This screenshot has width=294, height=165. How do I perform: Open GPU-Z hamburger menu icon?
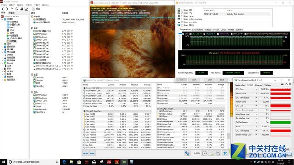(x=290, y=84)
